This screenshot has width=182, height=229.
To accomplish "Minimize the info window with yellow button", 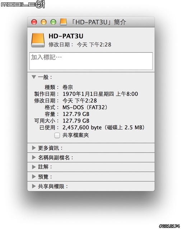I will (44, 22).
